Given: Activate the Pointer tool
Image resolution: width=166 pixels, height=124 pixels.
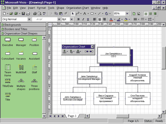Looking at the screenshot, I should (73, 14).
